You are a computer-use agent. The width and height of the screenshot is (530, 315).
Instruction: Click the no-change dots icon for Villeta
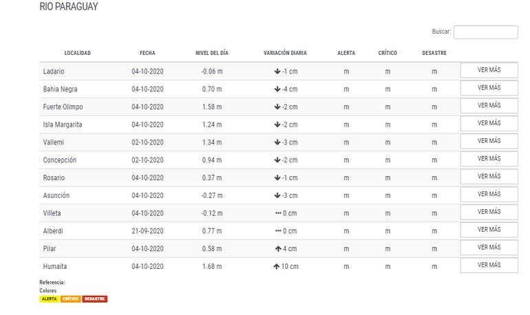(278, 213)
